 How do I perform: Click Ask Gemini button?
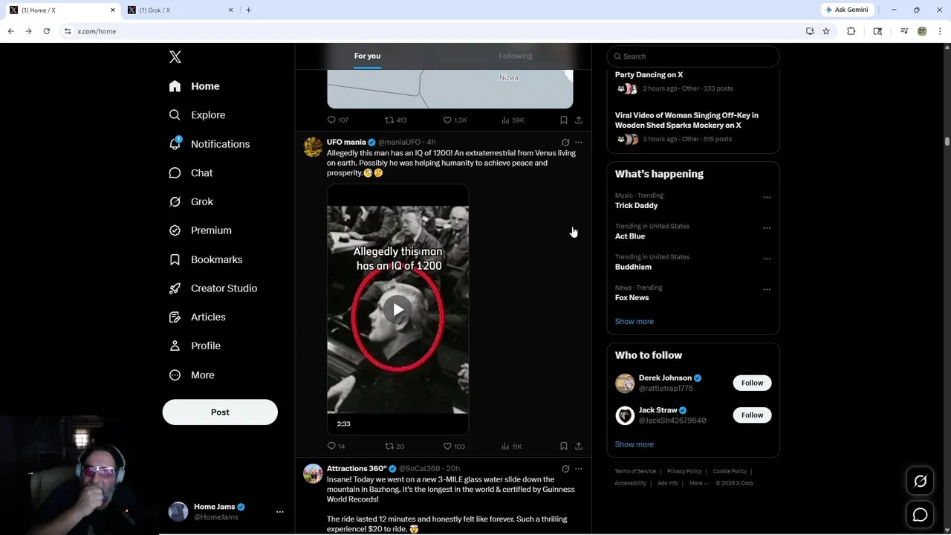(847, 10)
